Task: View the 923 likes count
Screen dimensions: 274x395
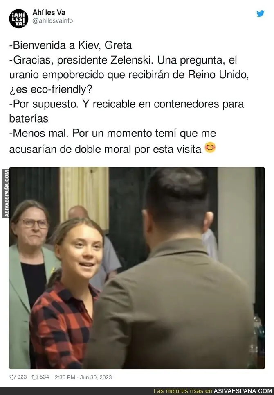Action: [22, 377]
